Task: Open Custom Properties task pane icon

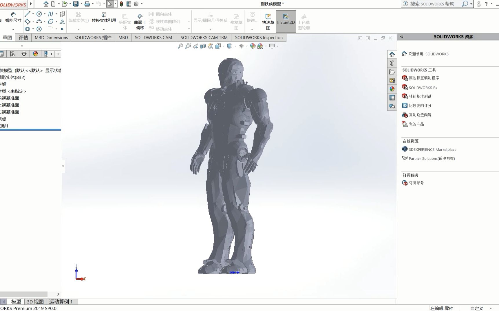Action: (392, 98)
